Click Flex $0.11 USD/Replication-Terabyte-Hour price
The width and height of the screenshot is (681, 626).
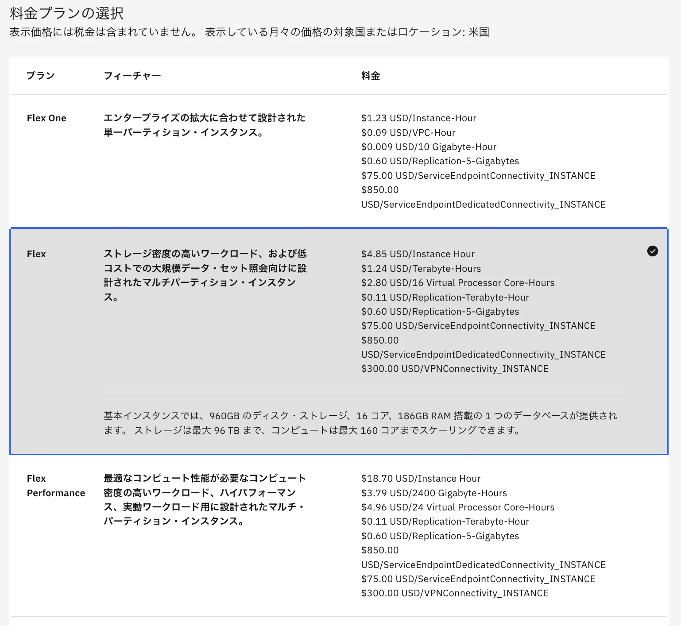(x=445, y=298)
